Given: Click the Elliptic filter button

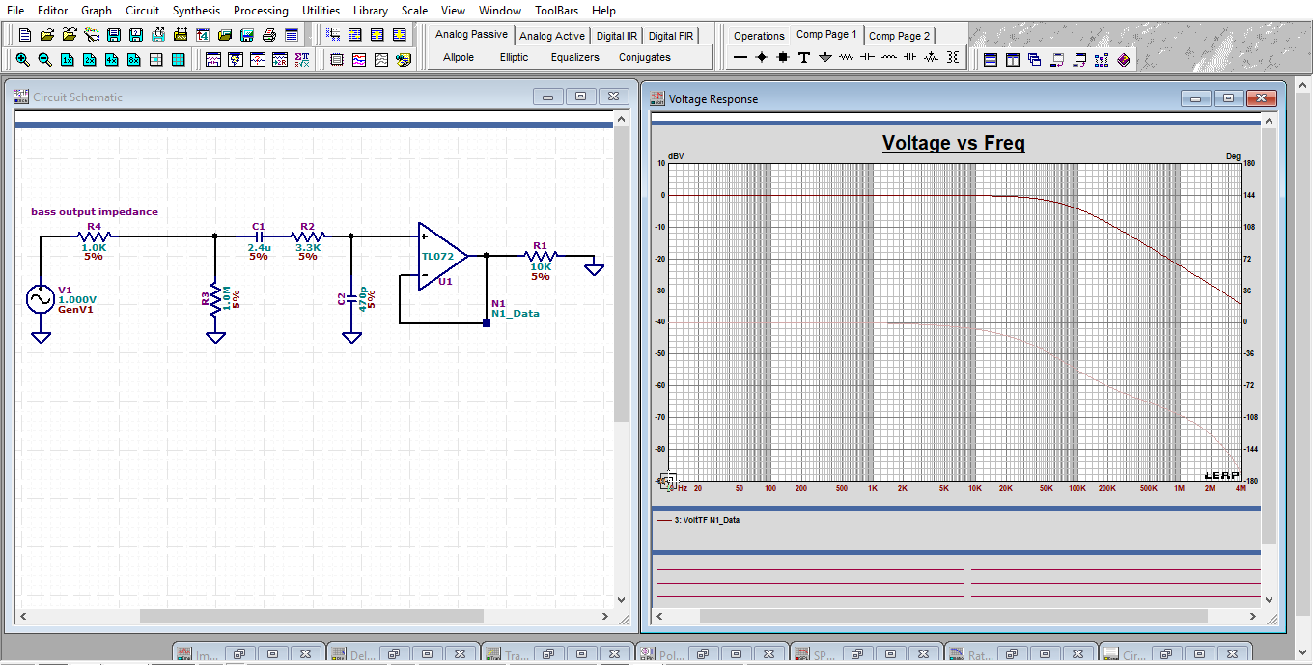Looking at the screenshot, I should pos(514,57).
